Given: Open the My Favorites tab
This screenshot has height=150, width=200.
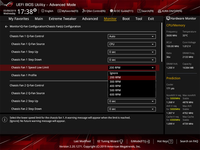Looking at the screenshot, I should (19, 19).
